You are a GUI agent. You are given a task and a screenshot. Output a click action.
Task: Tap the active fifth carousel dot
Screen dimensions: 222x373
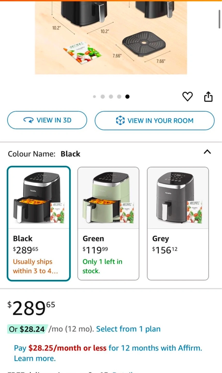pos(127,97)
